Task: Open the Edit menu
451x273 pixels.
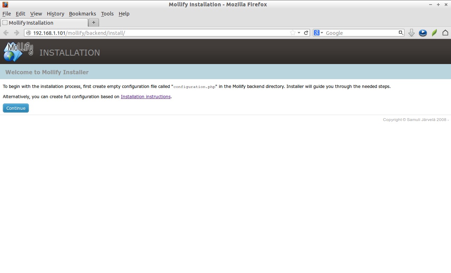Action: tap(20, 14)
